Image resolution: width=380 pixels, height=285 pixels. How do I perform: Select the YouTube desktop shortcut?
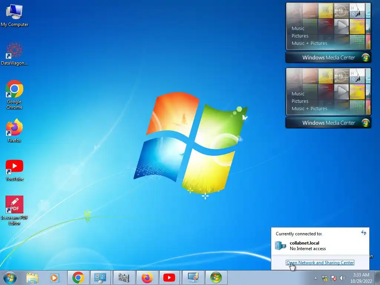(x=14, y=170)
